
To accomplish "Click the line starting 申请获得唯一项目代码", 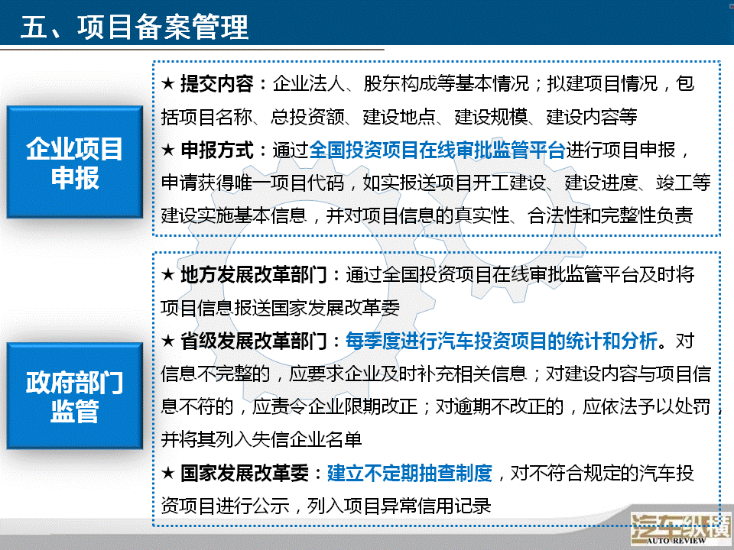I will (x=436, y=183).
